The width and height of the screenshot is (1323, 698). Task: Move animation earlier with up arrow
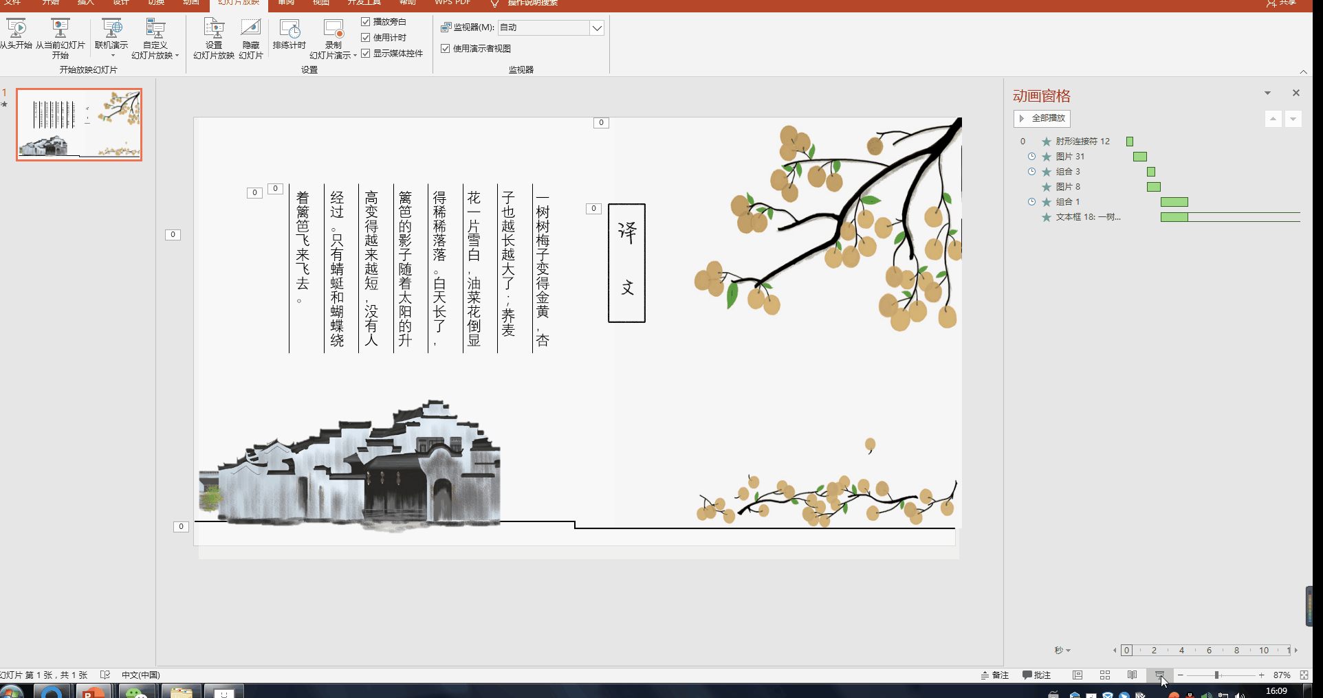point(1273,119)
